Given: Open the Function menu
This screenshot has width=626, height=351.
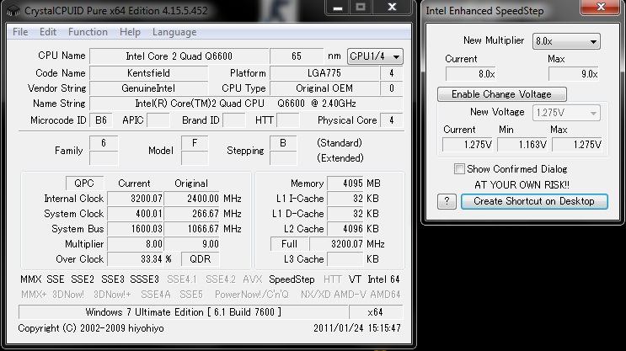Looking at the screenshot, I should 88,32.
